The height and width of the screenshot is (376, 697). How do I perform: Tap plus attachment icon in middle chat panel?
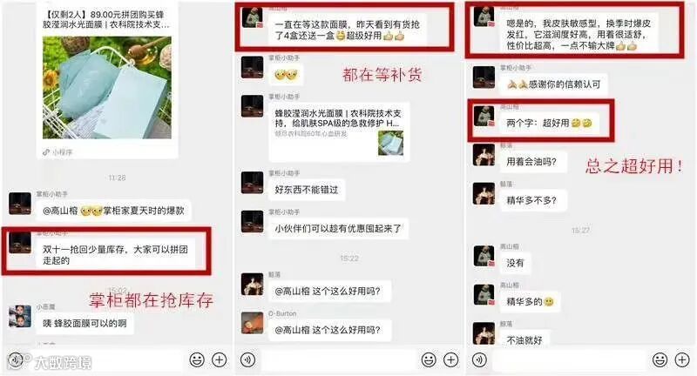coord(451,359)
